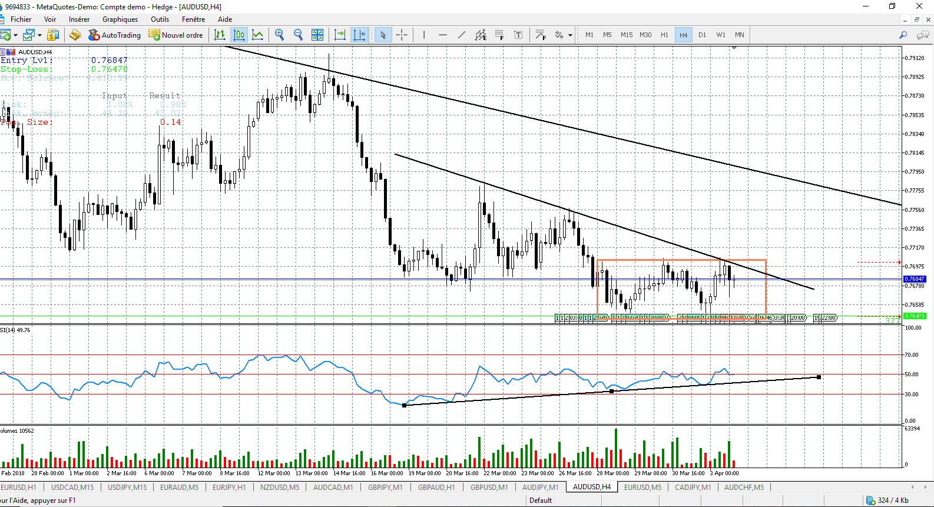The width and height of the screenshot is (934, 507).
Task: Switch to the EURAUD,M5 chart tab
Action: click(x=179, y=488)
